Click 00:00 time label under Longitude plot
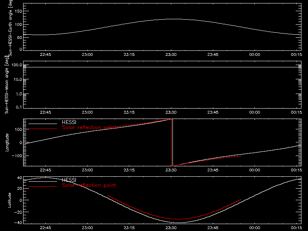The width and height of the screenshot is (308, 231). point(254,170)
